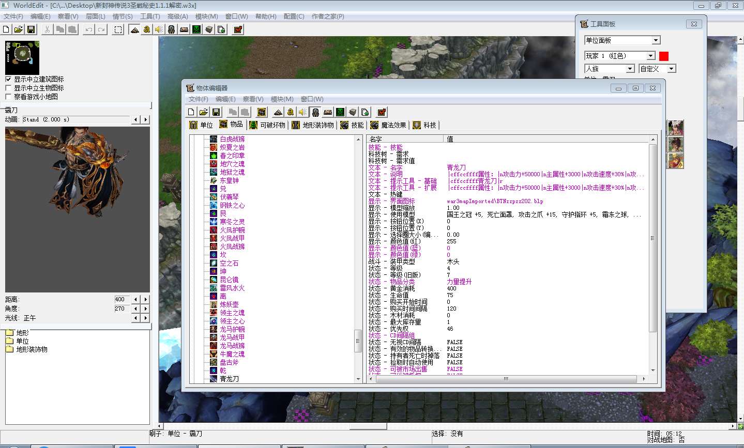Open AI Editor from Object Editor toolbar
This screenshot has height=448, width=744.
(340, 112)
